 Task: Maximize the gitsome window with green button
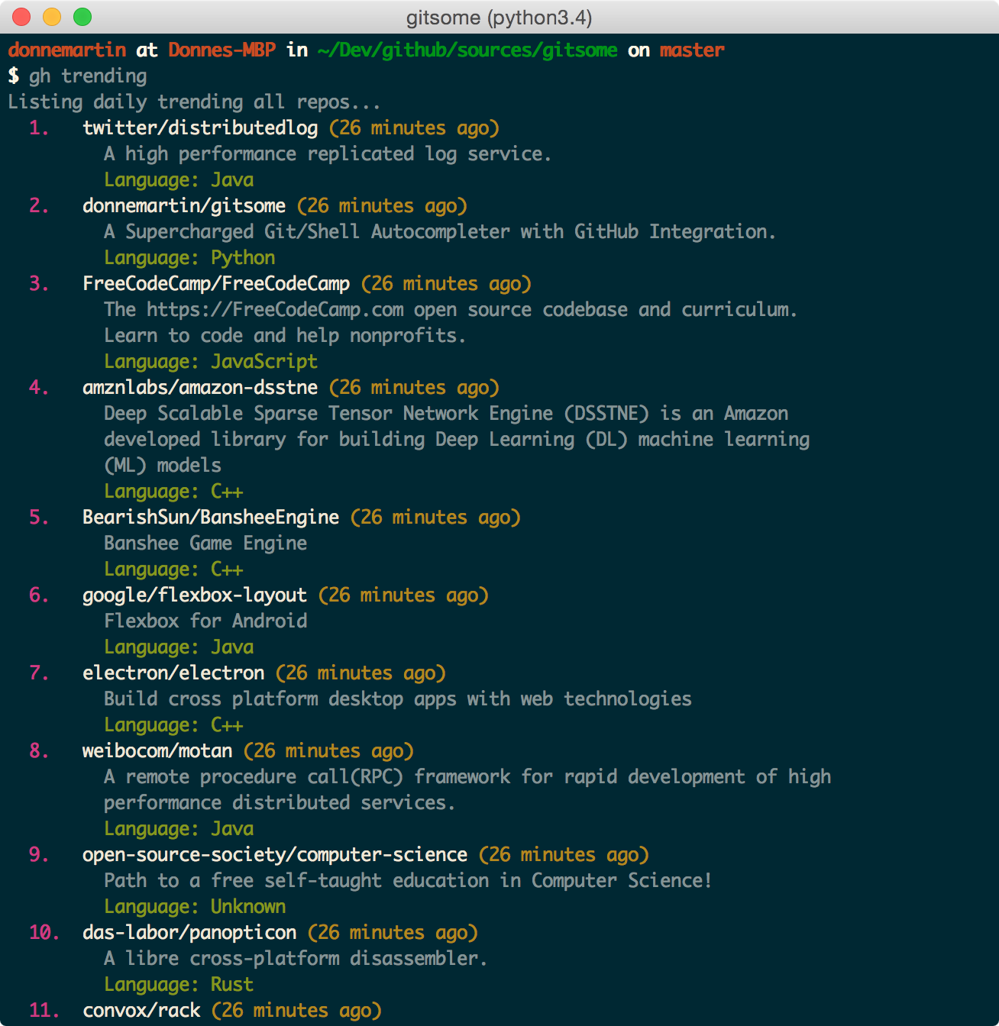(82, 17)
